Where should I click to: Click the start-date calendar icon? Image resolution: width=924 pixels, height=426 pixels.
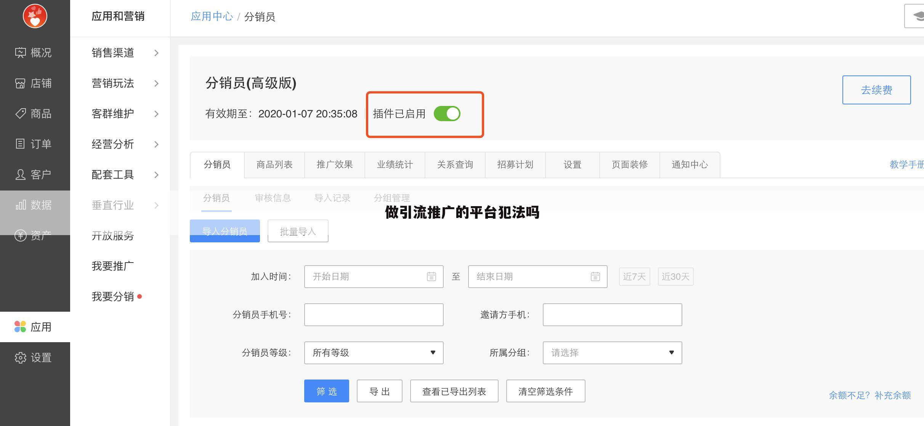point(431,277)
